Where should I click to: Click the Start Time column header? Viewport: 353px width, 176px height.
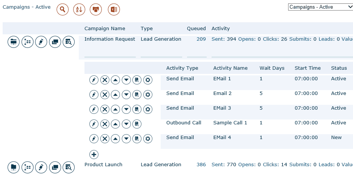[308, 68]
